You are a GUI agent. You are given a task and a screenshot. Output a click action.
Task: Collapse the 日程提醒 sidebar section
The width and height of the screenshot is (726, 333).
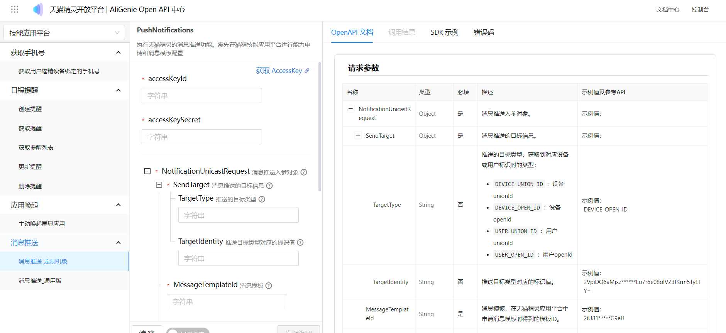point(118,90)
